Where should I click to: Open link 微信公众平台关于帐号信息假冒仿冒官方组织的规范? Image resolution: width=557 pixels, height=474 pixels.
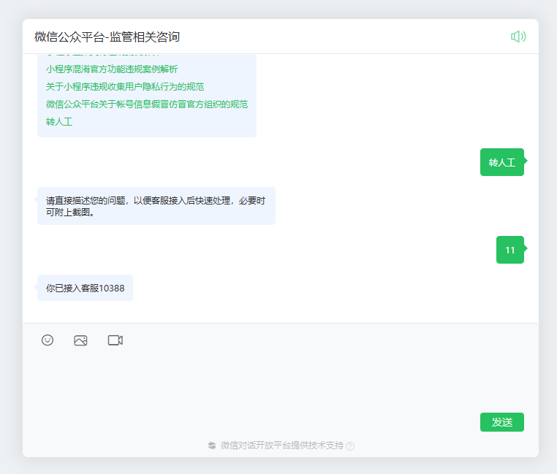tap(147, 104)
